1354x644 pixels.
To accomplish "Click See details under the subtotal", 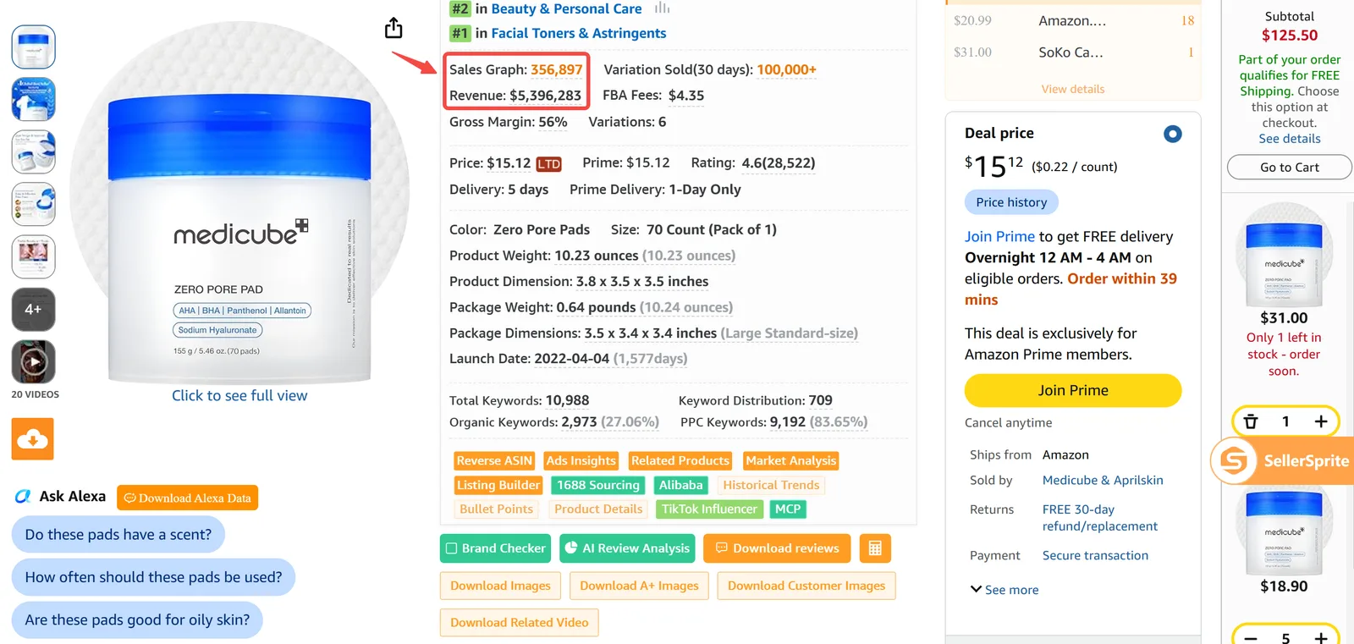I will [x=1290, y=139].
